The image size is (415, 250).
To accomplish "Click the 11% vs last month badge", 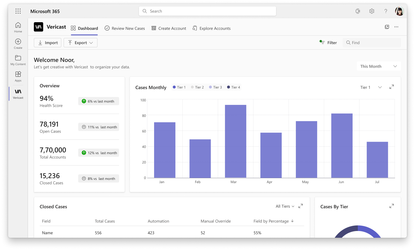I will coord(99,127).
